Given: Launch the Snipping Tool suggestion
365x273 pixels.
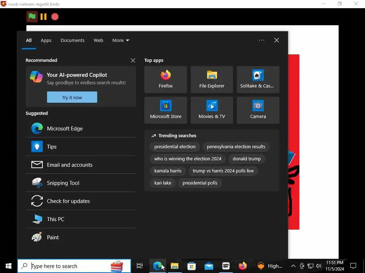Looking at the screenshot, I should [x=81, y=183].
